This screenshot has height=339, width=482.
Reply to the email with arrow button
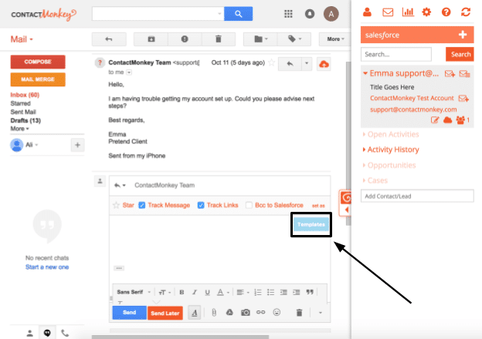[290, 64]
